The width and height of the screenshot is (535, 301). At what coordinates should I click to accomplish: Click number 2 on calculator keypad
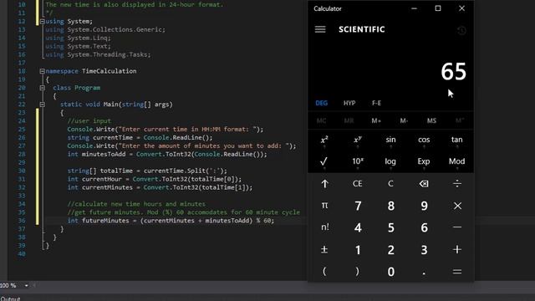pos(390,250)
